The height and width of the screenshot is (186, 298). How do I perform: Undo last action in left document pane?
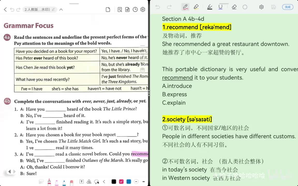point(12,10)
